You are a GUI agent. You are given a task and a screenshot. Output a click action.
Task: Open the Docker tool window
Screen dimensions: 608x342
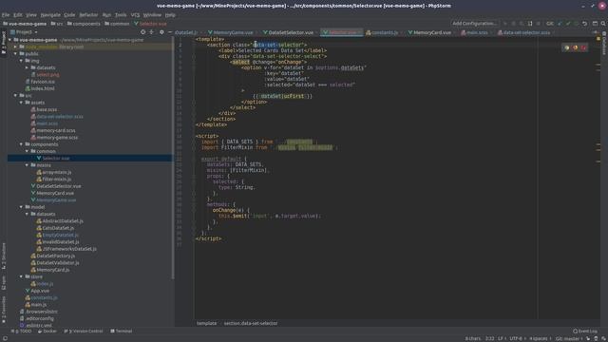(x=47, y=332)
